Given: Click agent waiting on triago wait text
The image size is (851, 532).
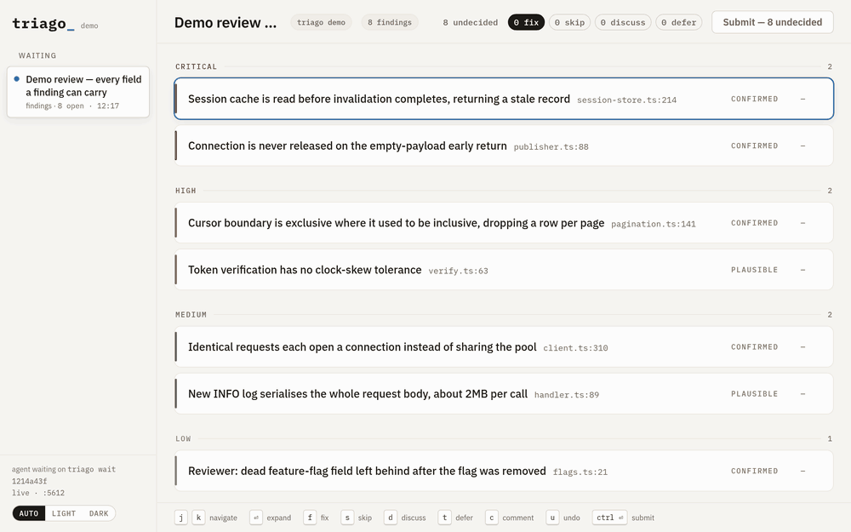Looking at the screenshot, I should click(x=64, y=469).
